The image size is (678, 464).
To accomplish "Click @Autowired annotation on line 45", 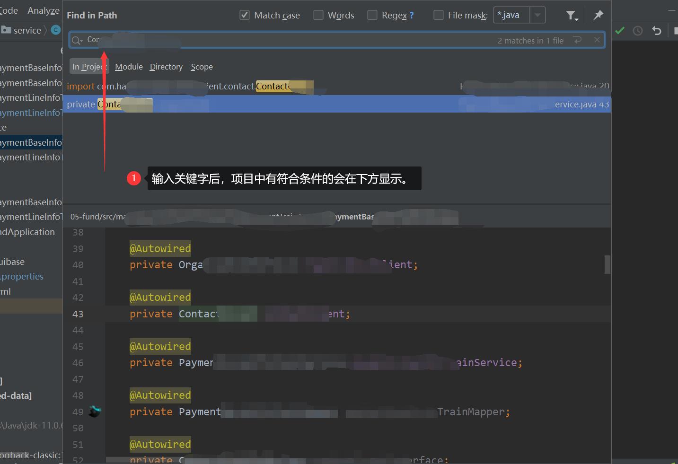I will click(160, 346).
